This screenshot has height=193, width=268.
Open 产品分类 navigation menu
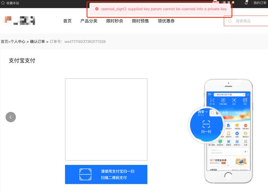[89, 21]
